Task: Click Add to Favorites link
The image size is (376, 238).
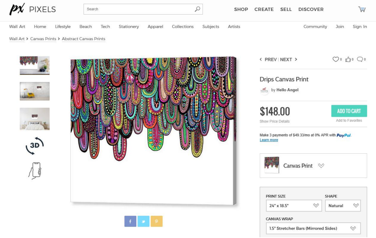Action: [349, 120]
